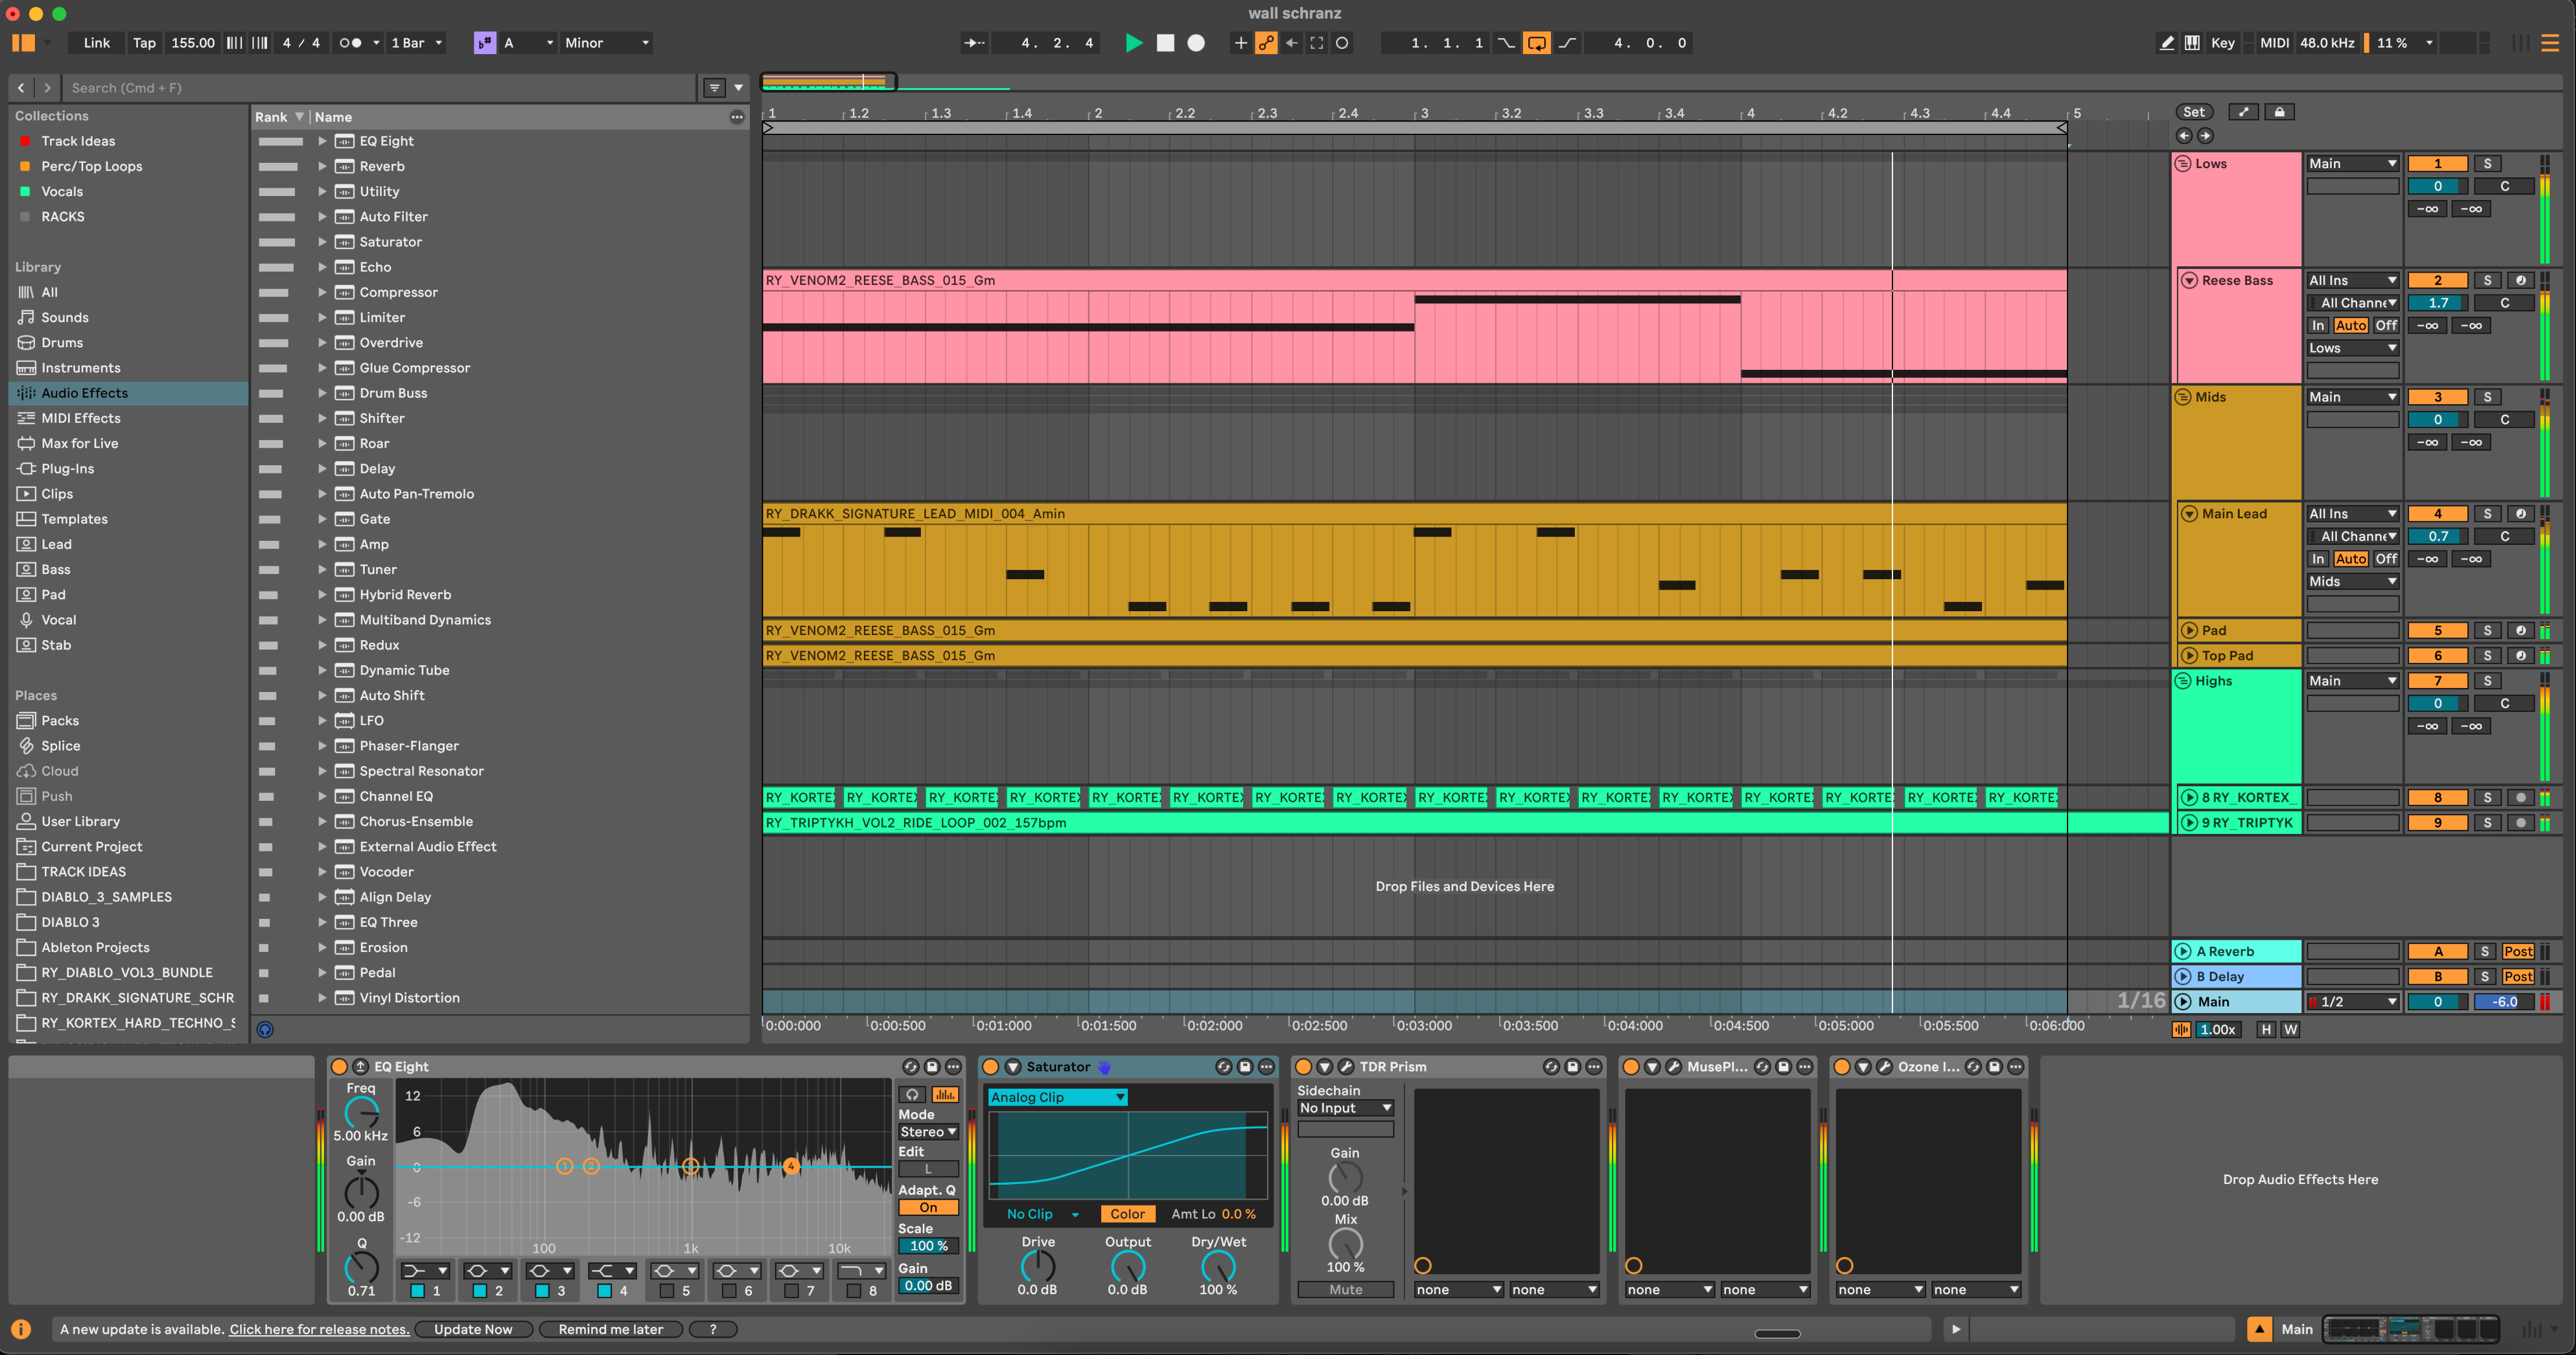The width and height of the screenshot is (2576, 1355).
Task: Click the Link button
Action: [x=97, y=43]
